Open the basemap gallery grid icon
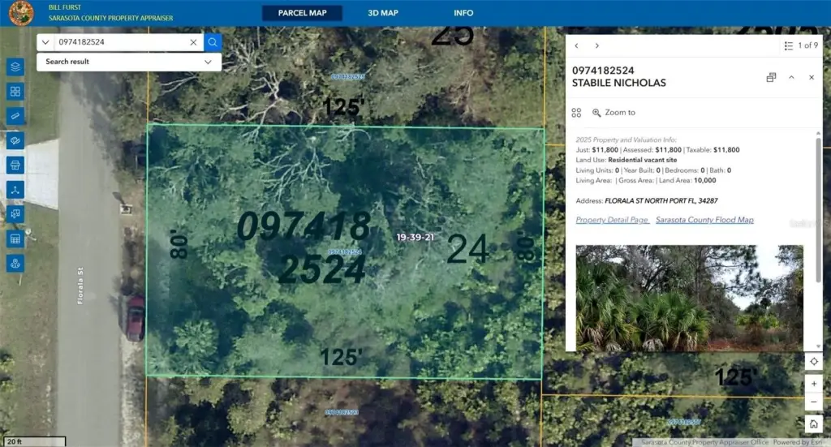 tap(15, 92)
